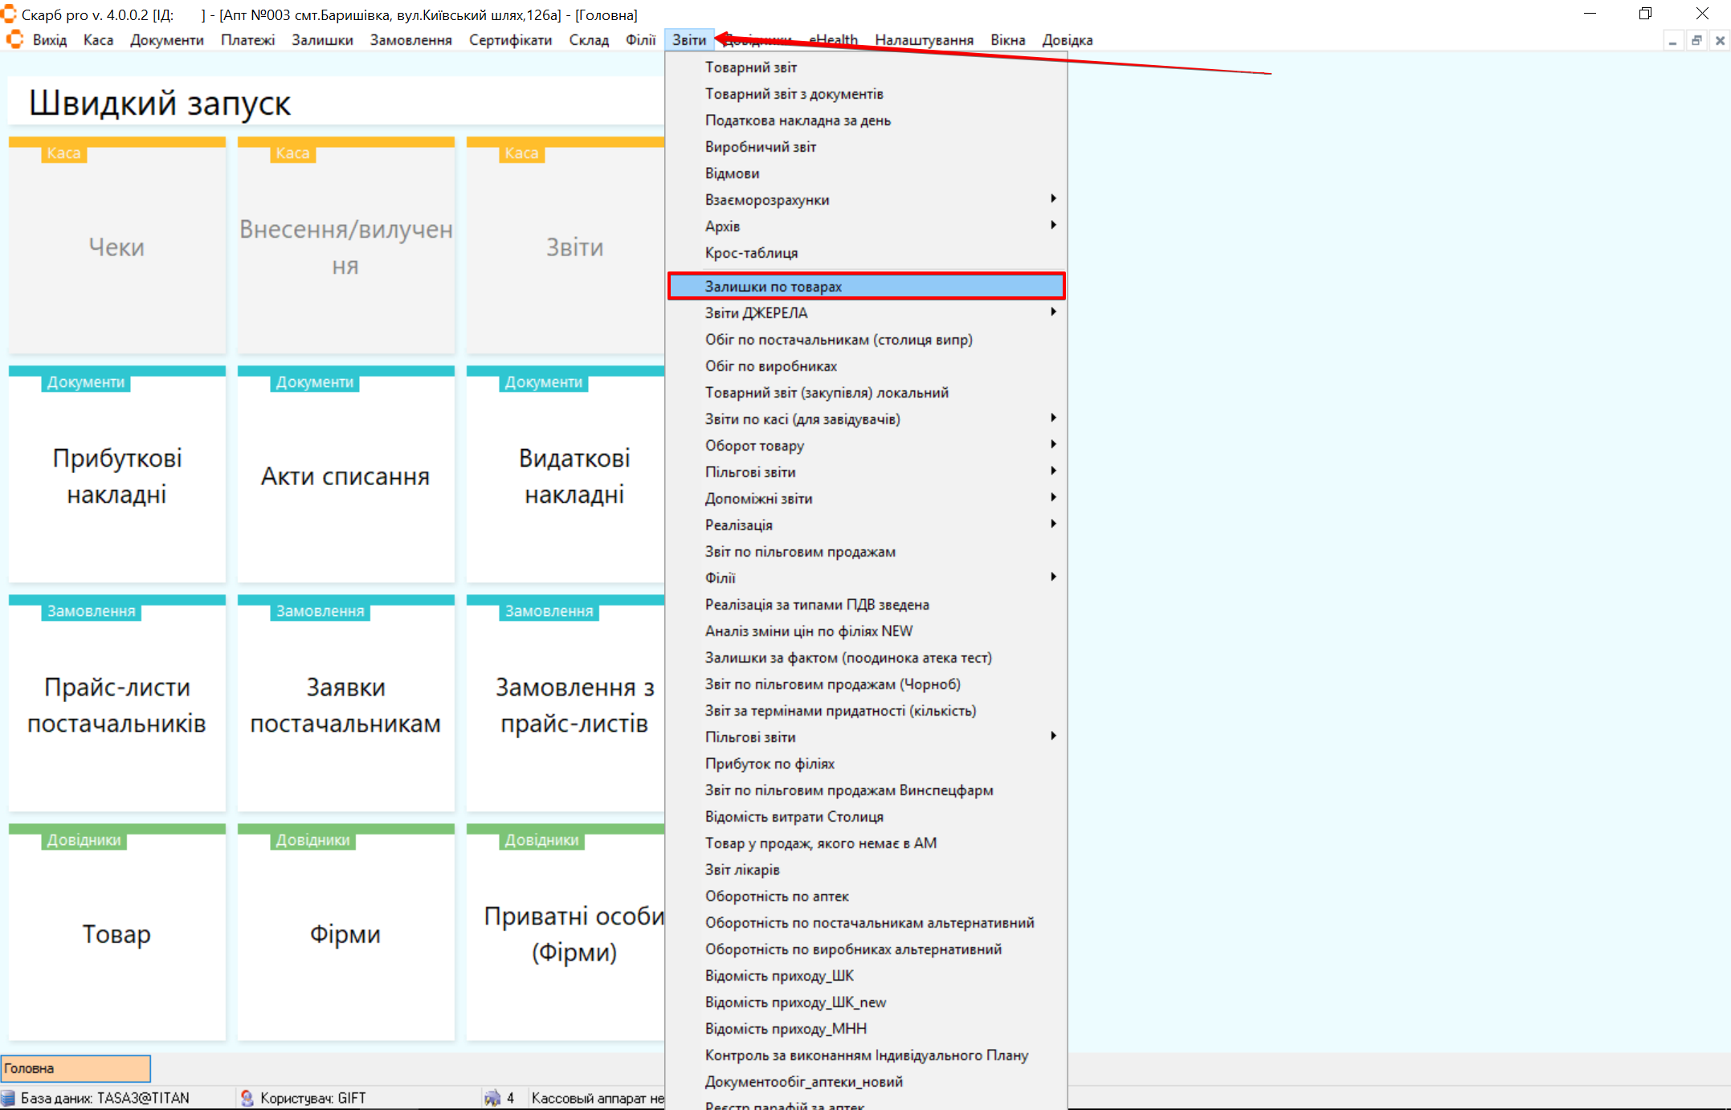The height and width of the screenshot is (1110, 1731).
Task: Click the user icon next to Користувач
Action: point(247,1098)
